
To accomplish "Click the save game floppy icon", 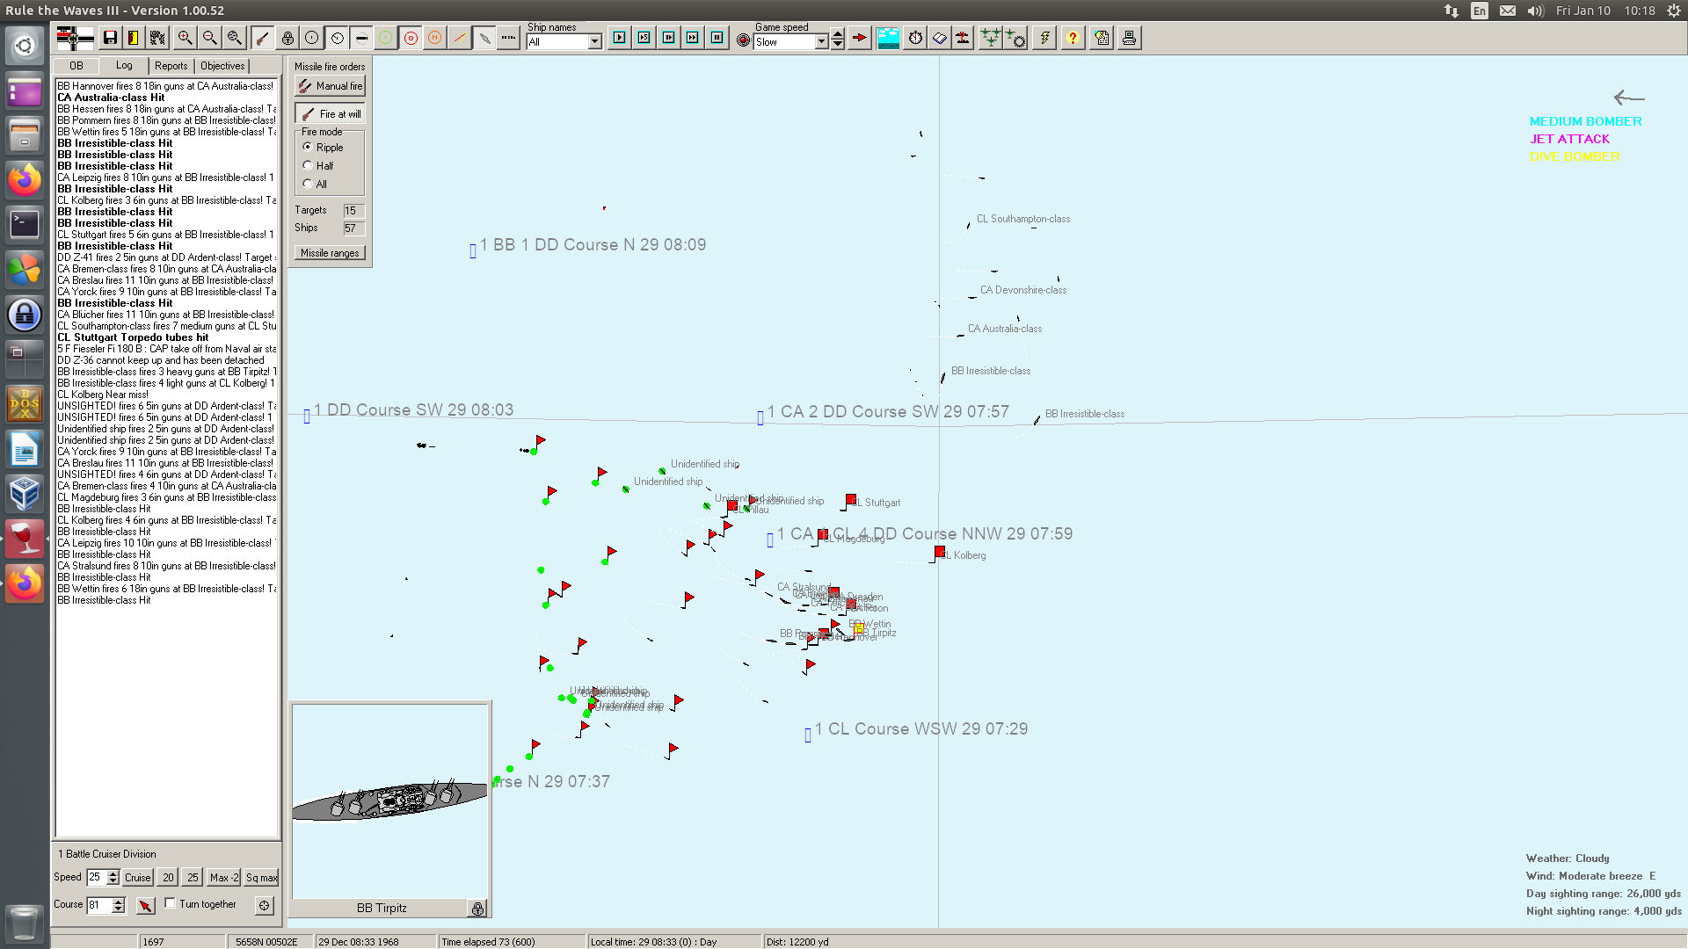I will point(110,38).
